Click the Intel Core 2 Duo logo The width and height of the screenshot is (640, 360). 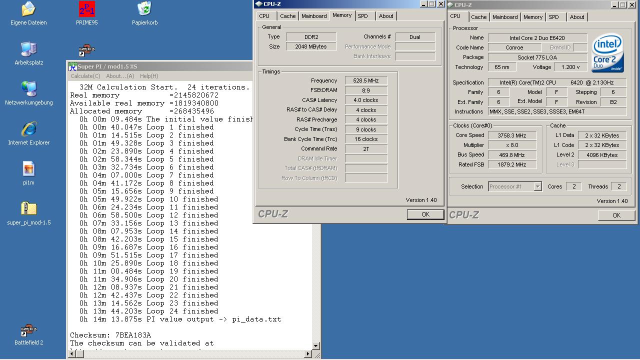607,52
